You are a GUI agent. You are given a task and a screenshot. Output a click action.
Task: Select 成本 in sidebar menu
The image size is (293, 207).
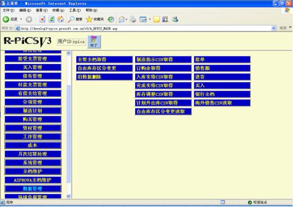pos(33,146)
